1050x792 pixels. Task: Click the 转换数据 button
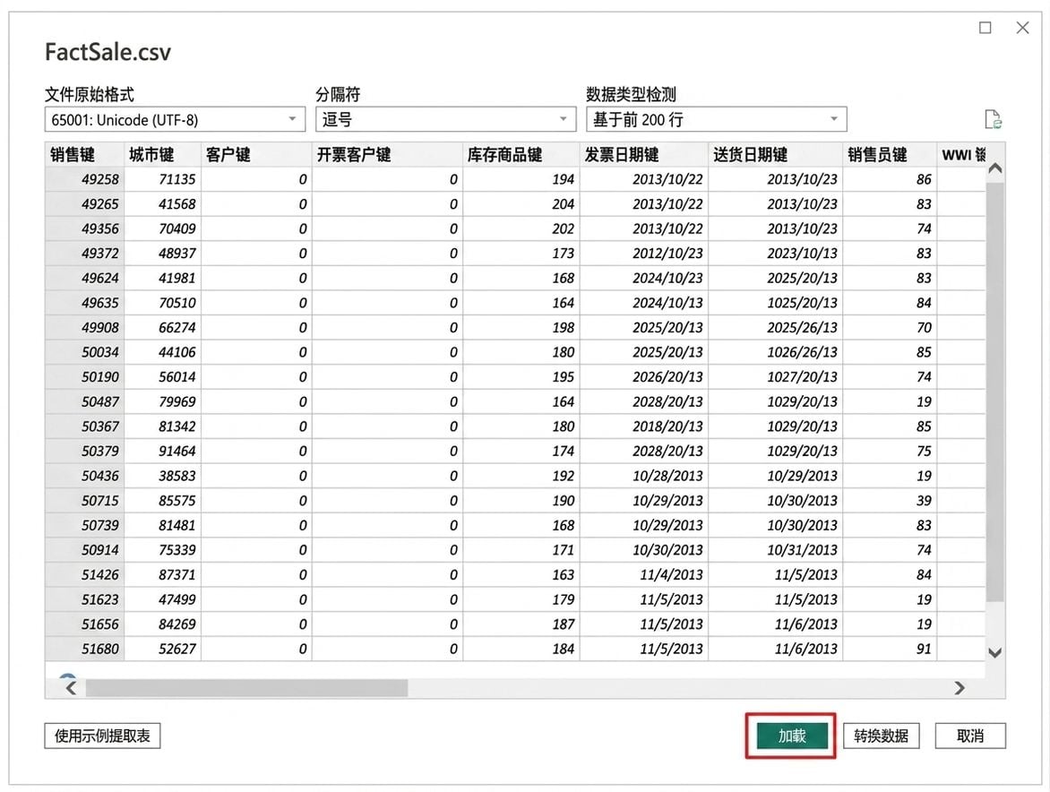tap(881, 736)
